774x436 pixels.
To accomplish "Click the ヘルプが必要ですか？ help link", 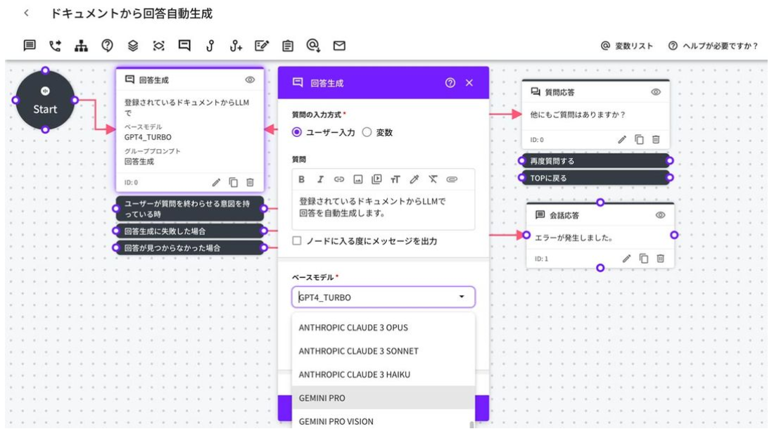I will [x=713, y=46].
